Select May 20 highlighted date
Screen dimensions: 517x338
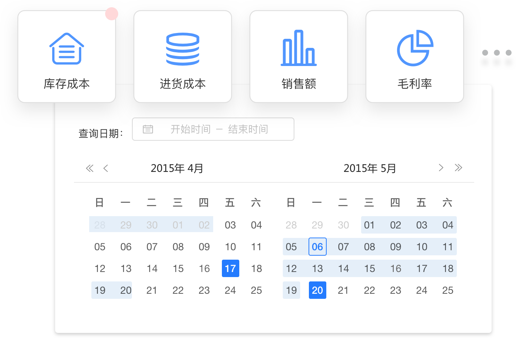click(318, 290)
